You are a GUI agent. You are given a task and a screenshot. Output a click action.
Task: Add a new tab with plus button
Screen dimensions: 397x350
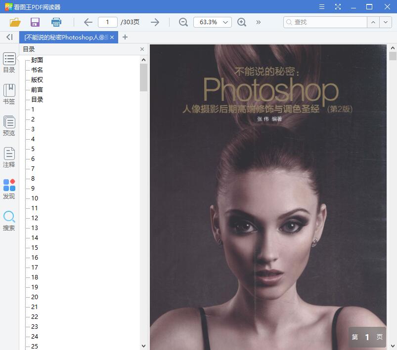coord(125,37)
